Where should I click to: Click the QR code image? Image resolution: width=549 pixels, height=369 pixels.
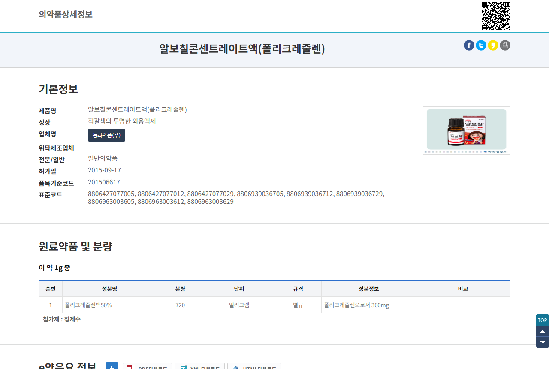[x=496, y=16]
